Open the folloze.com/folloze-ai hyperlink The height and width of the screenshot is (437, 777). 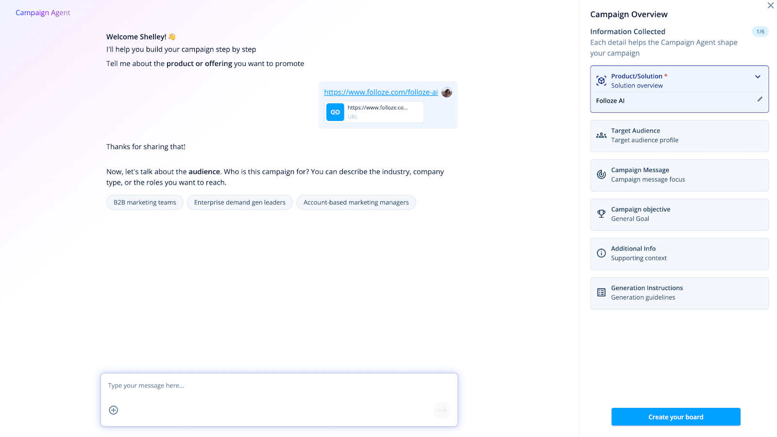click(381, 92)
